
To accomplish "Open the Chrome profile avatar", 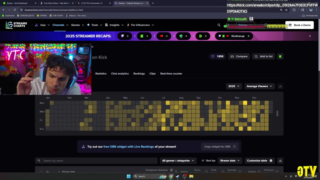I will coord(311,10).
